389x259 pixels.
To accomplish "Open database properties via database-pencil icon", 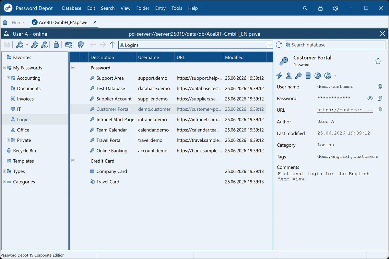I will click(x=81, y=45).
